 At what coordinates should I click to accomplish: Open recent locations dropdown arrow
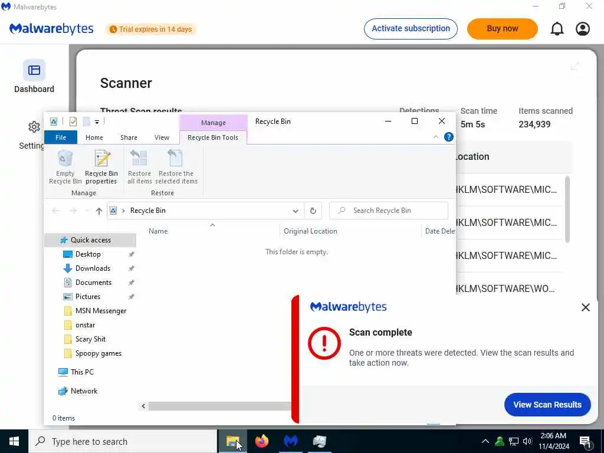pos(87,211)
